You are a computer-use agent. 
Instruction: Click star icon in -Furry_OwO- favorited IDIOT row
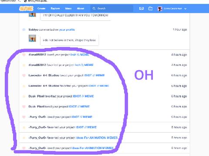point(24,127)
